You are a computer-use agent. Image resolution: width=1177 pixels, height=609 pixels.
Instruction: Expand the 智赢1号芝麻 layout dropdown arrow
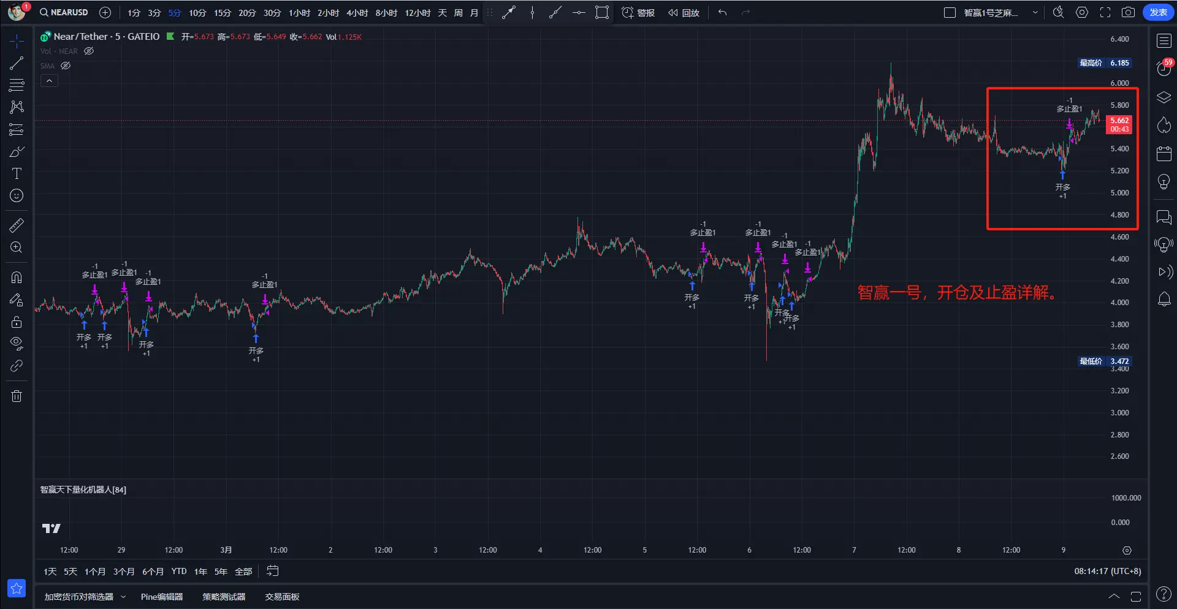pos(1035,12)
